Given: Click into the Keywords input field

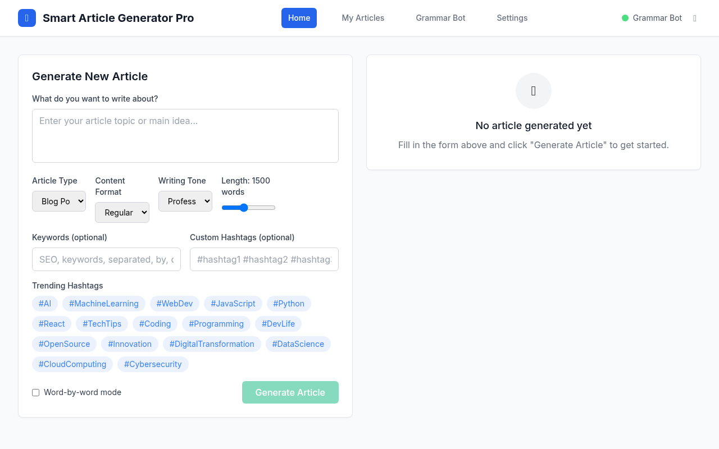Looking at the screenshot, I should coord(106,259).
